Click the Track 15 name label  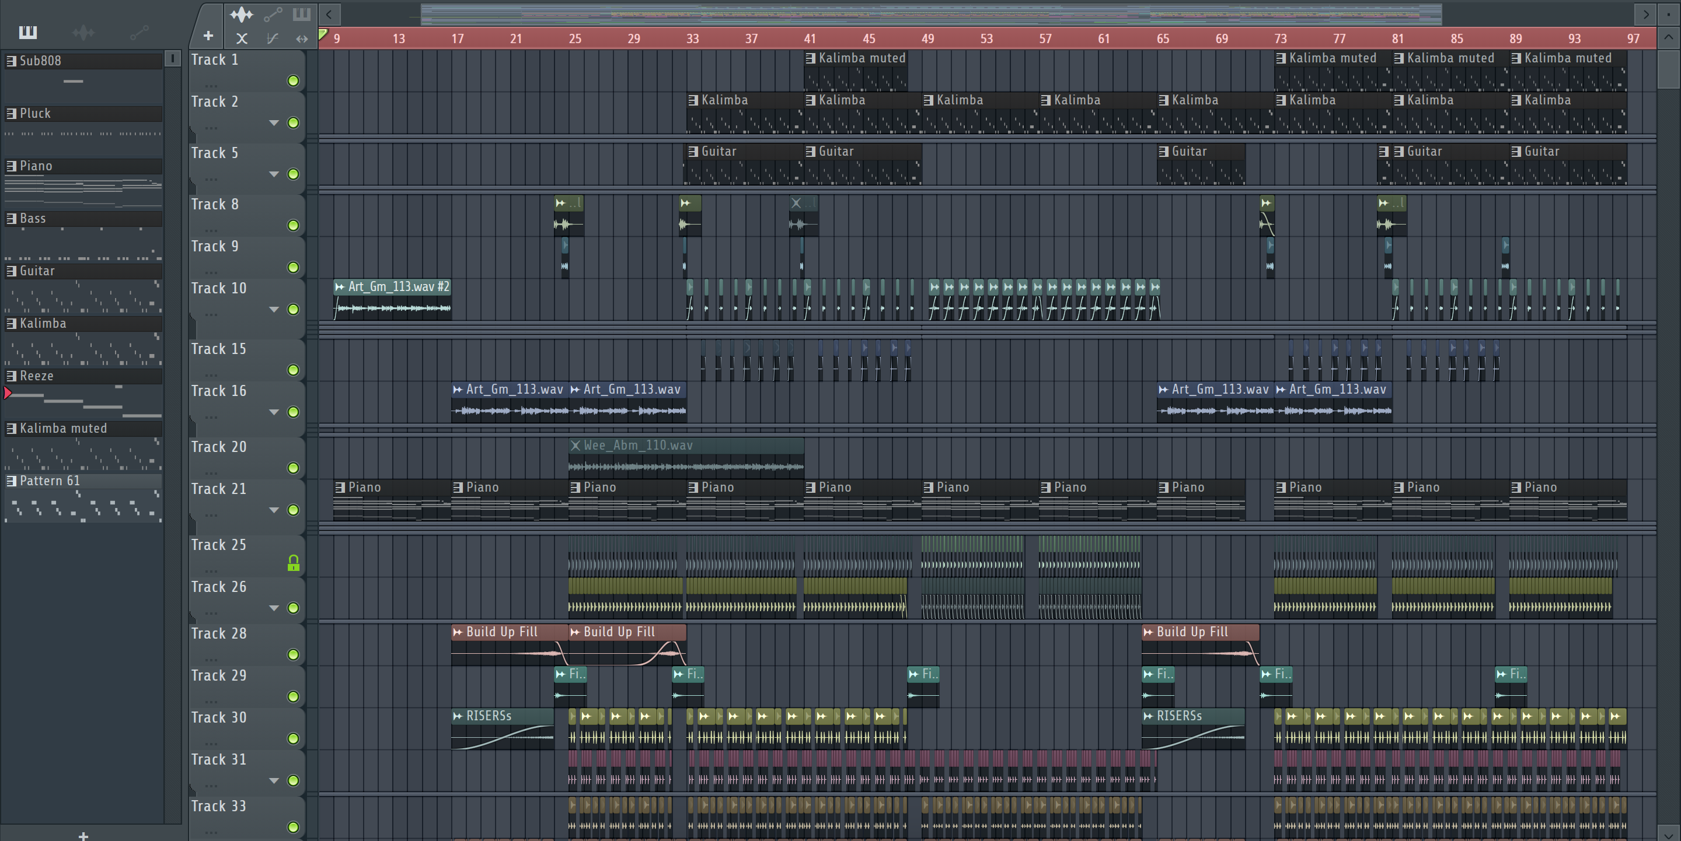click(219, 349)
